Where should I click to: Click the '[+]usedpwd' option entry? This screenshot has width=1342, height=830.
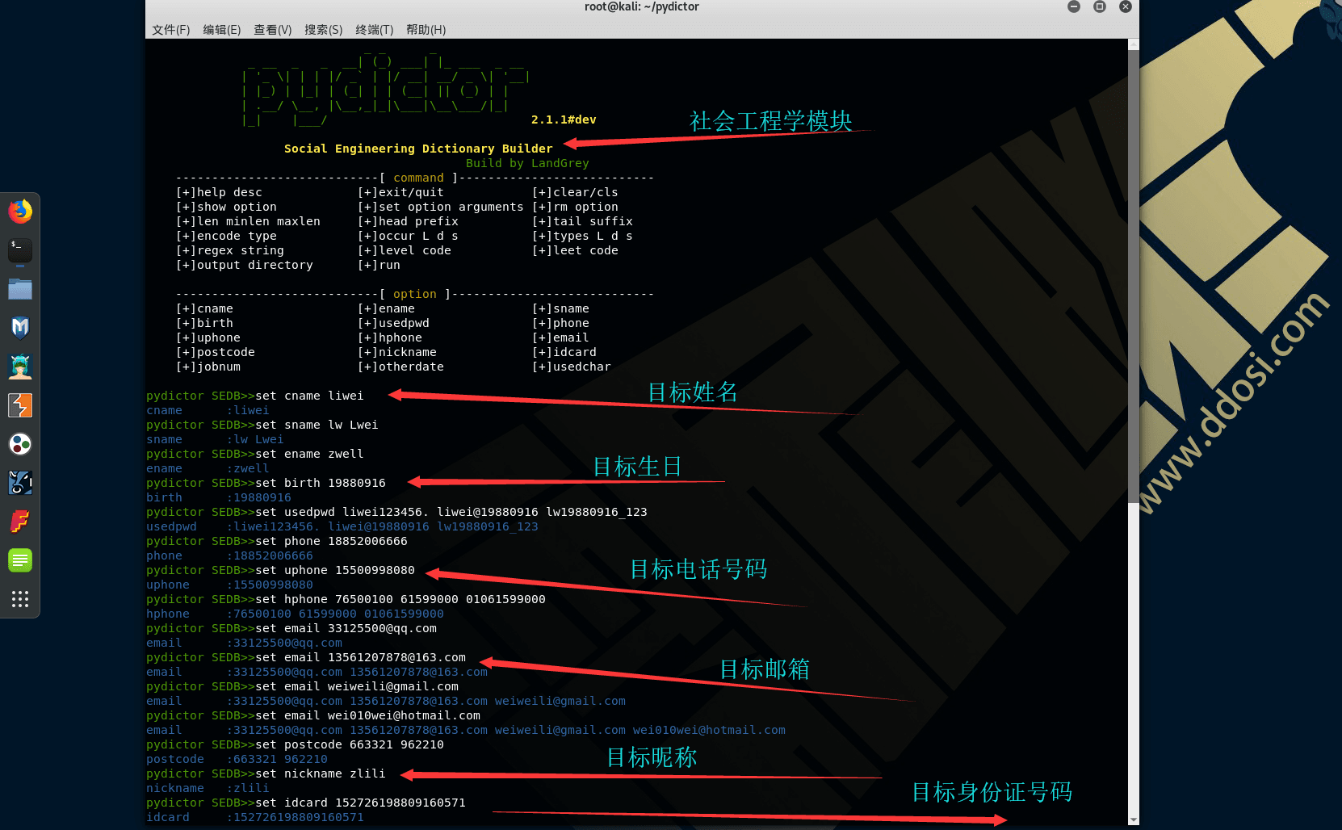click(x=393, y=323)
